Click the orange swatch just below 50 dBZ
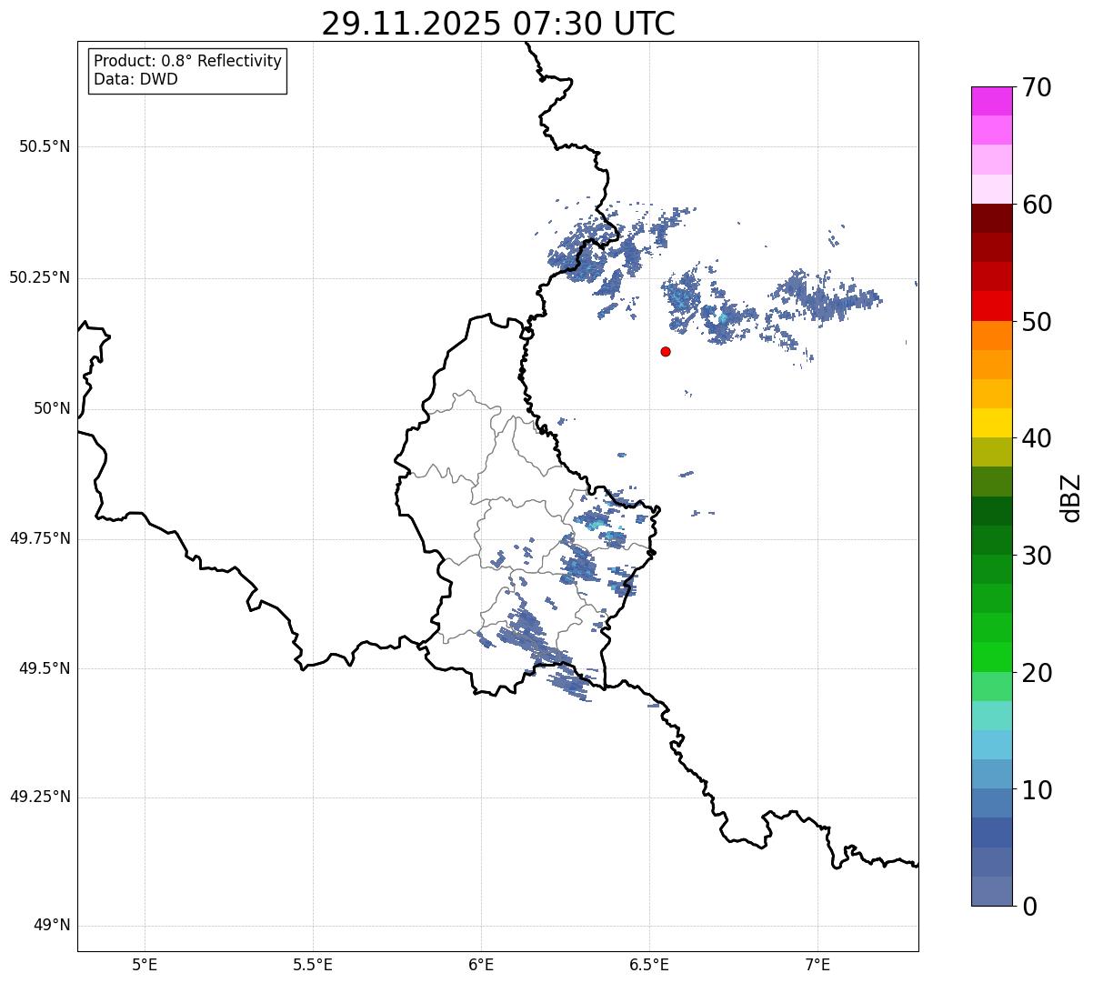1093x983 pixels. (991, 336)
